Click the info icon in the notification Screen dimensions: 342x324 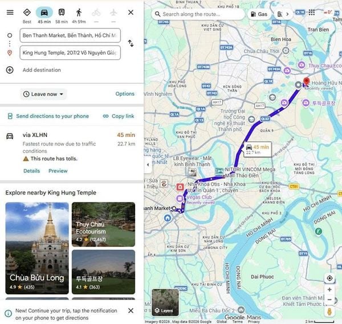9,314
